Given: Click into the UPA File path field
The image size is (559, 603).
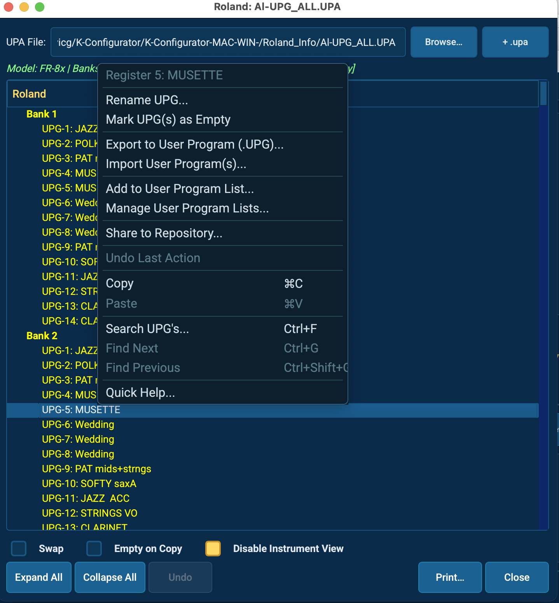Looking at the screenshot, I should (x=228, y=42).
